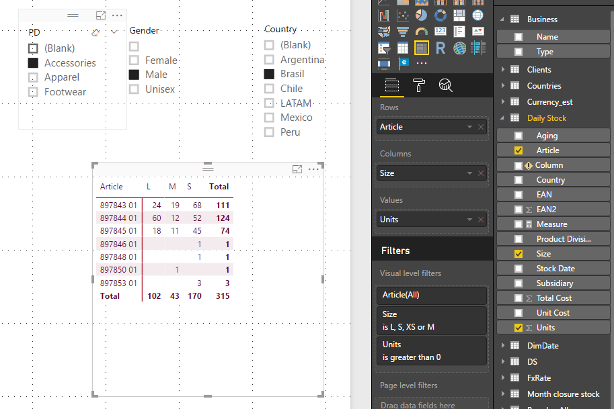
Task: Switch to the Analytics magnifier tab
Action: coord(445,85)
